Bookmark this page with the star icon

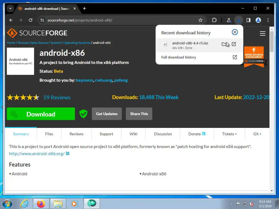tap(201, 20)
